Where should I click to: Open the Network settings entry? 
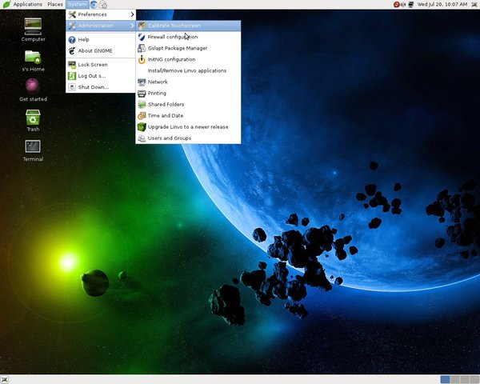[x=188, y=82]
